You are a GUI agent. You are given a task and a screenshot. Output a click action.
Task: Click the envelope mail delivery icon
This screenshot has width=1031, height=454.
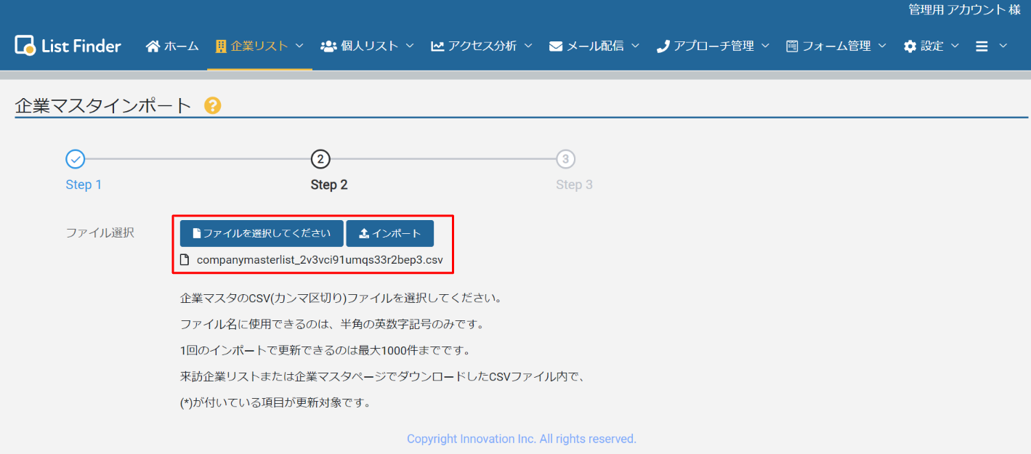click(x=556, y=46)
